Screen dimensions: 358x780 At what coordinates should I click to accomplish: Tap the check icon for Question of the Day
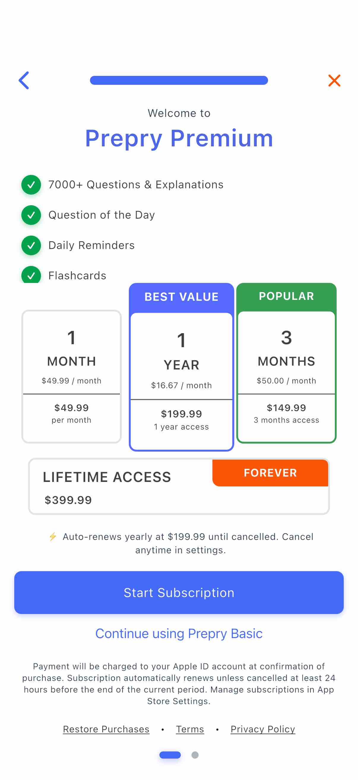(x=31, y=215)
